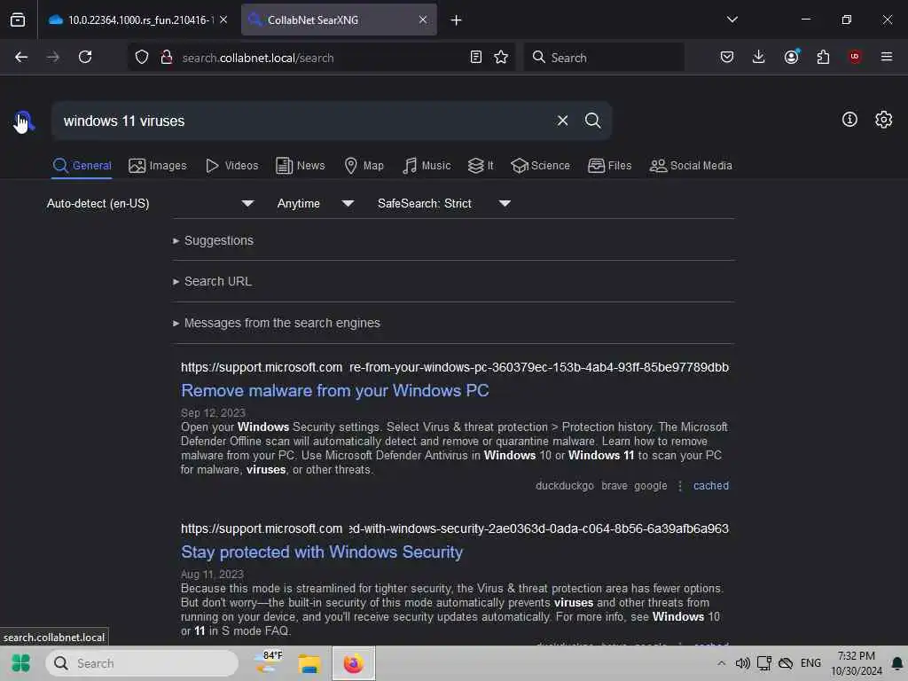Close the 10.0.22364.1000.rs_fun tab
Viewport: 908px width, 681px height.
[x=223, y=20]
